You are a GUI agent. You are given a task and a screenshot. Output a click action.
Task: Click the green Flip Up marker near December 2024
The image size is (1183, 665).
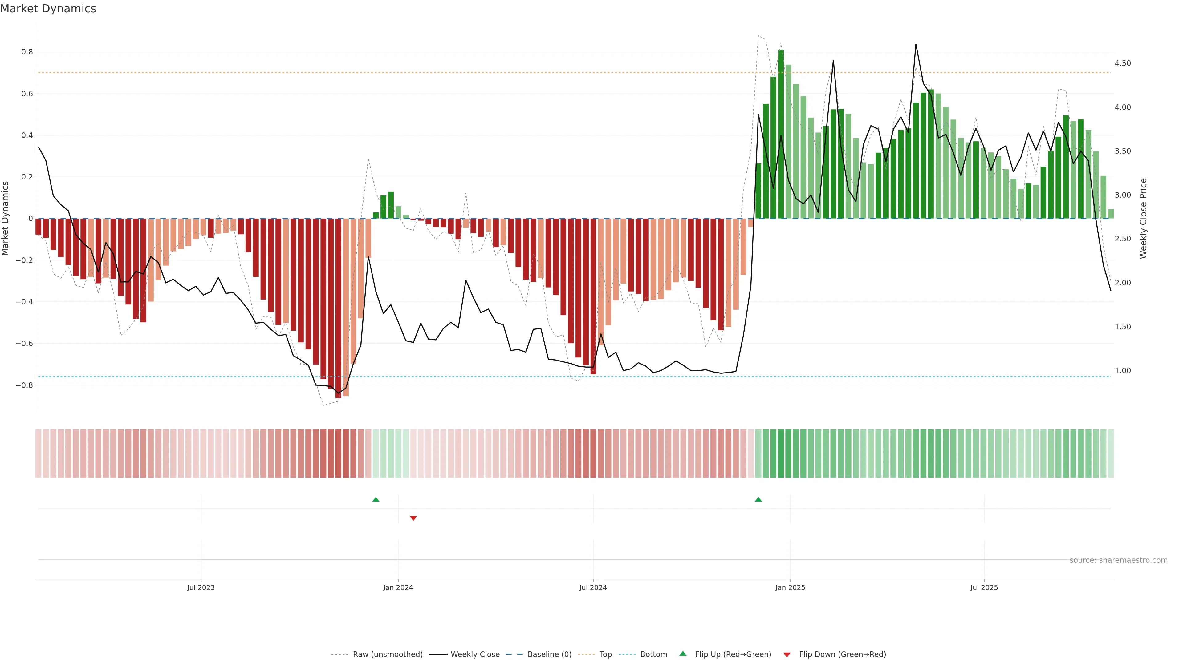758,499
